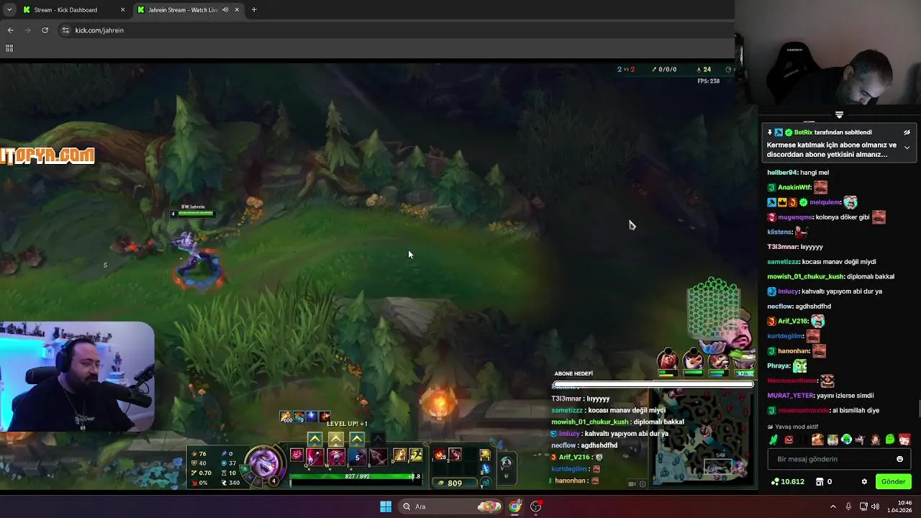Level up the E ability

[x=357, y=439]
